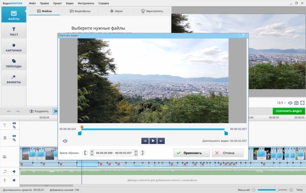Click the right blue trim handle
306x193 pixels.
coord(226,133)
